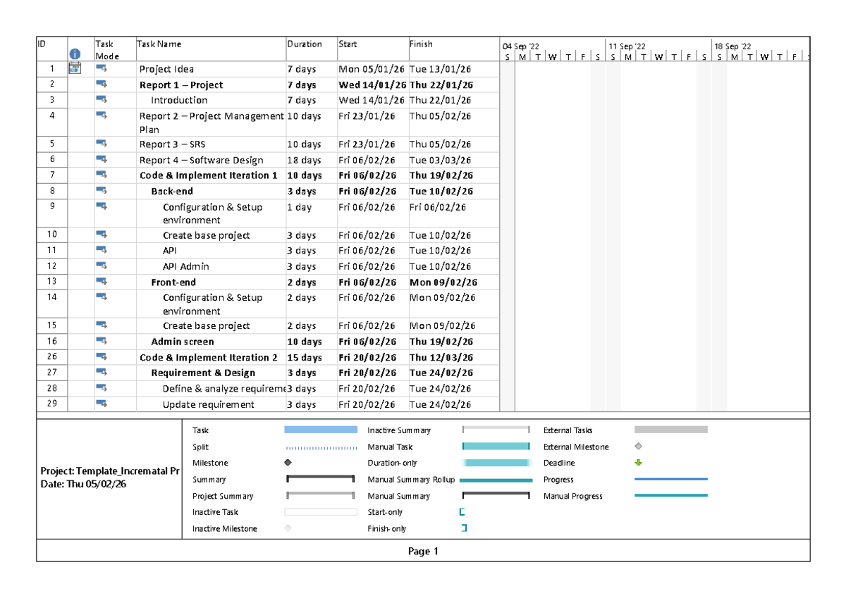Click the gray External Tasks bar in legend
This screenshot has width=846, height=598.
click(671, 430)
